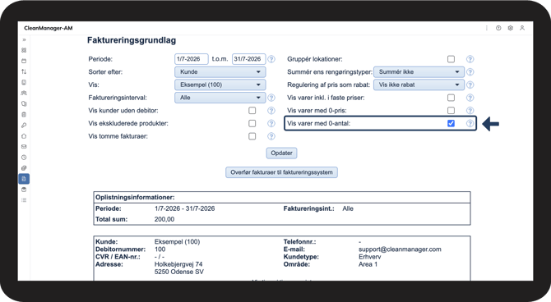The height and width of the screenshot is (302, 551).
Task: Show help for Vis ekskluderede produkter
Action: coord(271,123)
